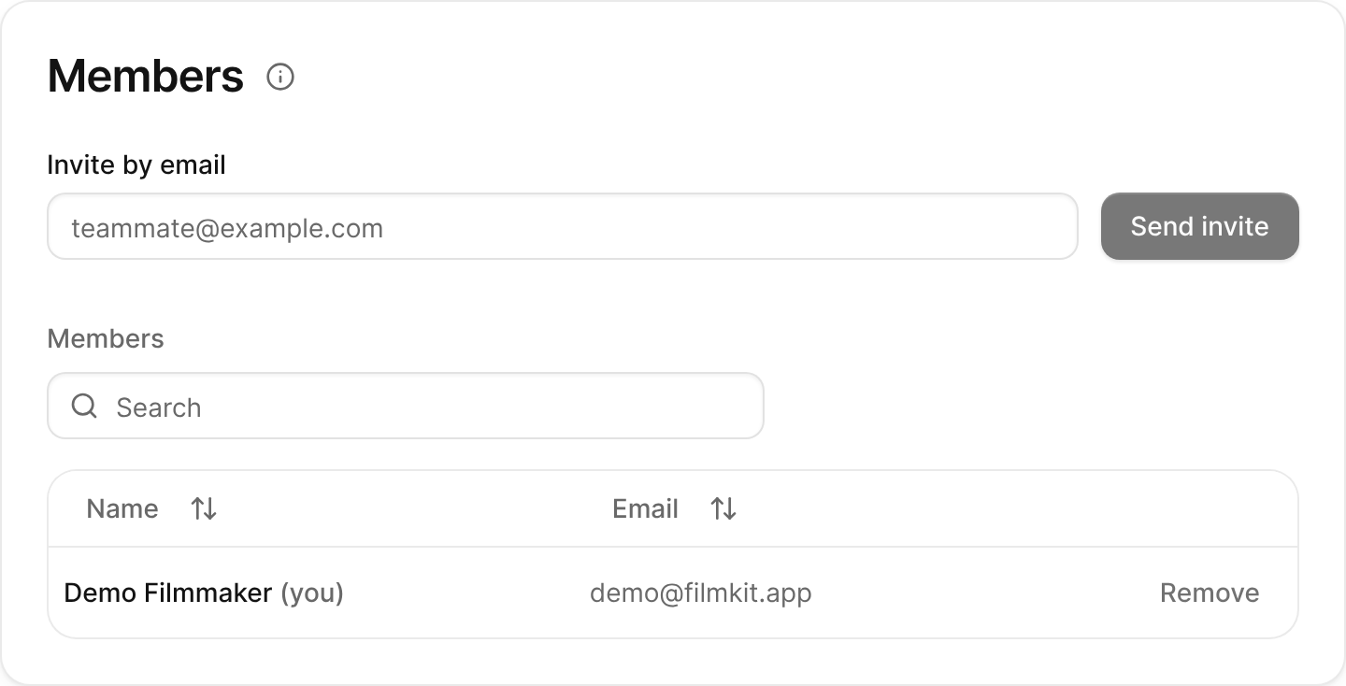Send invite with the gray button

(1200, 226)
